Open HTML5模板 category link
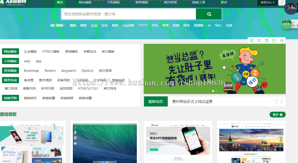Screen dimensions: 298x163 pyautogui.click(x=51, y=51)
